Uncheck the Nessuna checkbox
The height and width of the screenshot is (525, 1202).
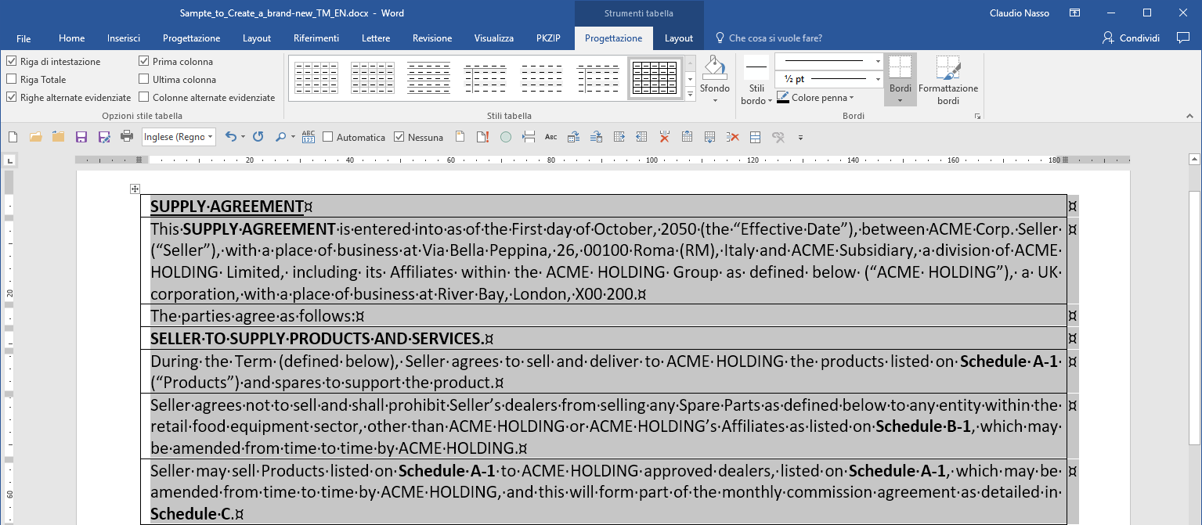click(x=399, y=137)
